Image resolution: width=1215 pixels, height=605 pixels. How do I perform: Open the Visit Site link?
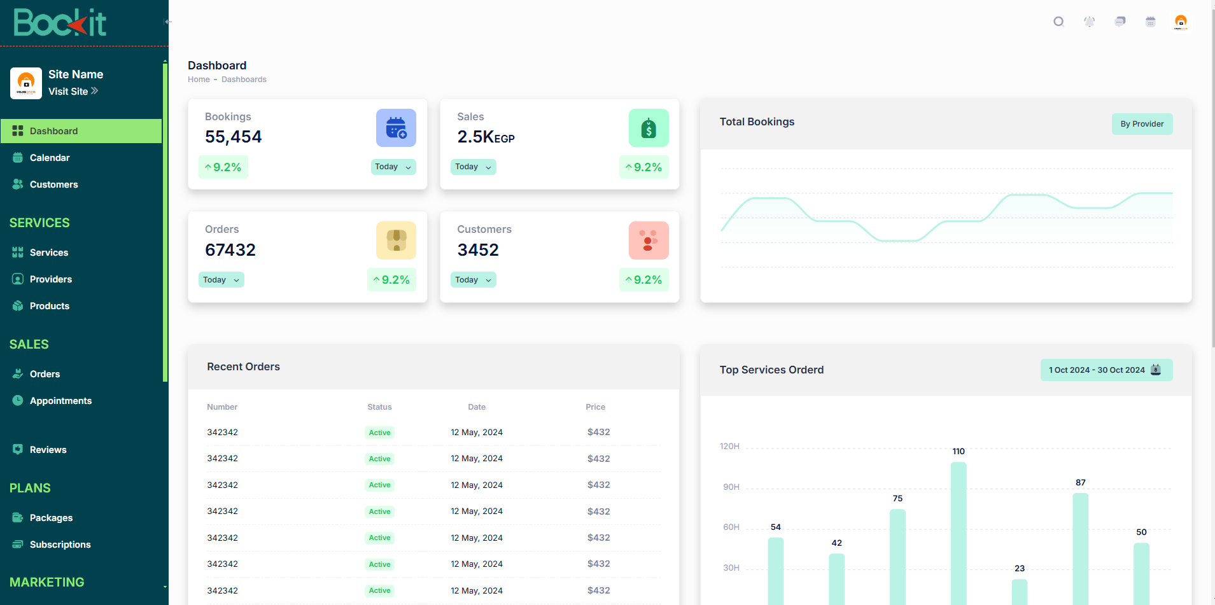pos(73,91)
